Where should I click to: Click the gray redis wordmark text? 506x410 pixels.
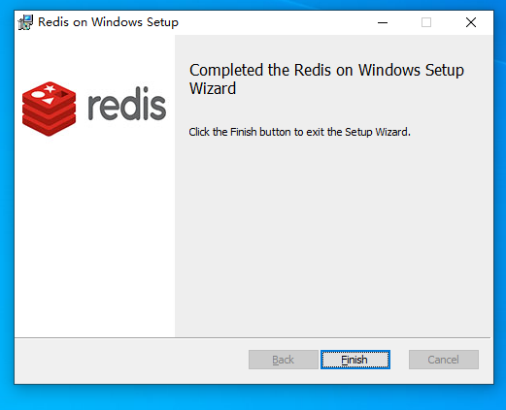point(127,104)
